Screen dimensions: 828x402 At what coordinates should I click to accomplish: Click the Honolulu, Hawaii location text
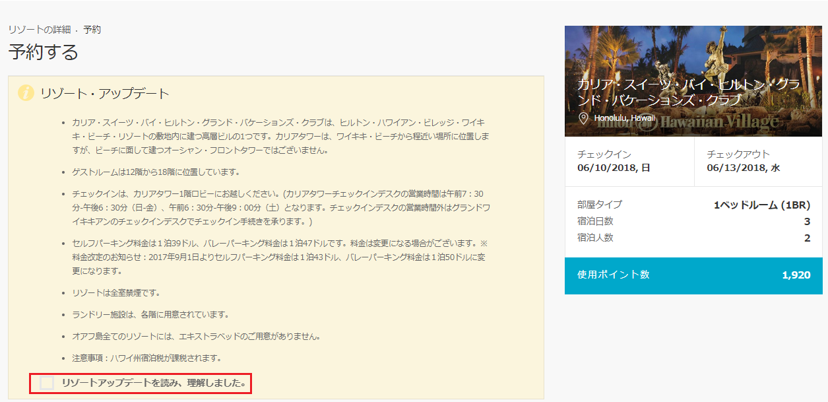click(x=625, y=118)
